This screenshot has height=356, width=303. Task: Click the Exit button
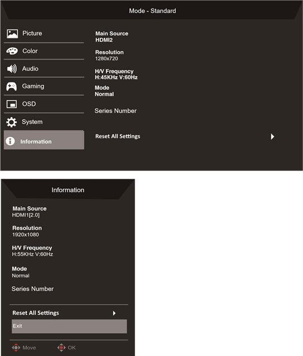click(x=69, y=326)
